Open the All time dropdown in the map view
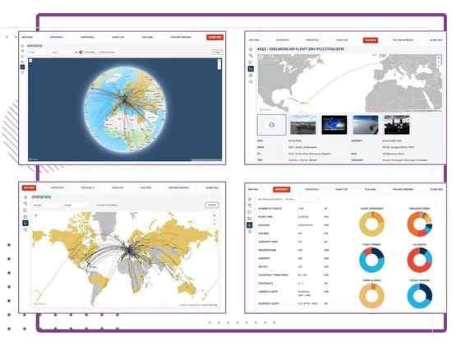Viewport: 452px width, 351px height. pyautogui.click(x=46, y=205)
